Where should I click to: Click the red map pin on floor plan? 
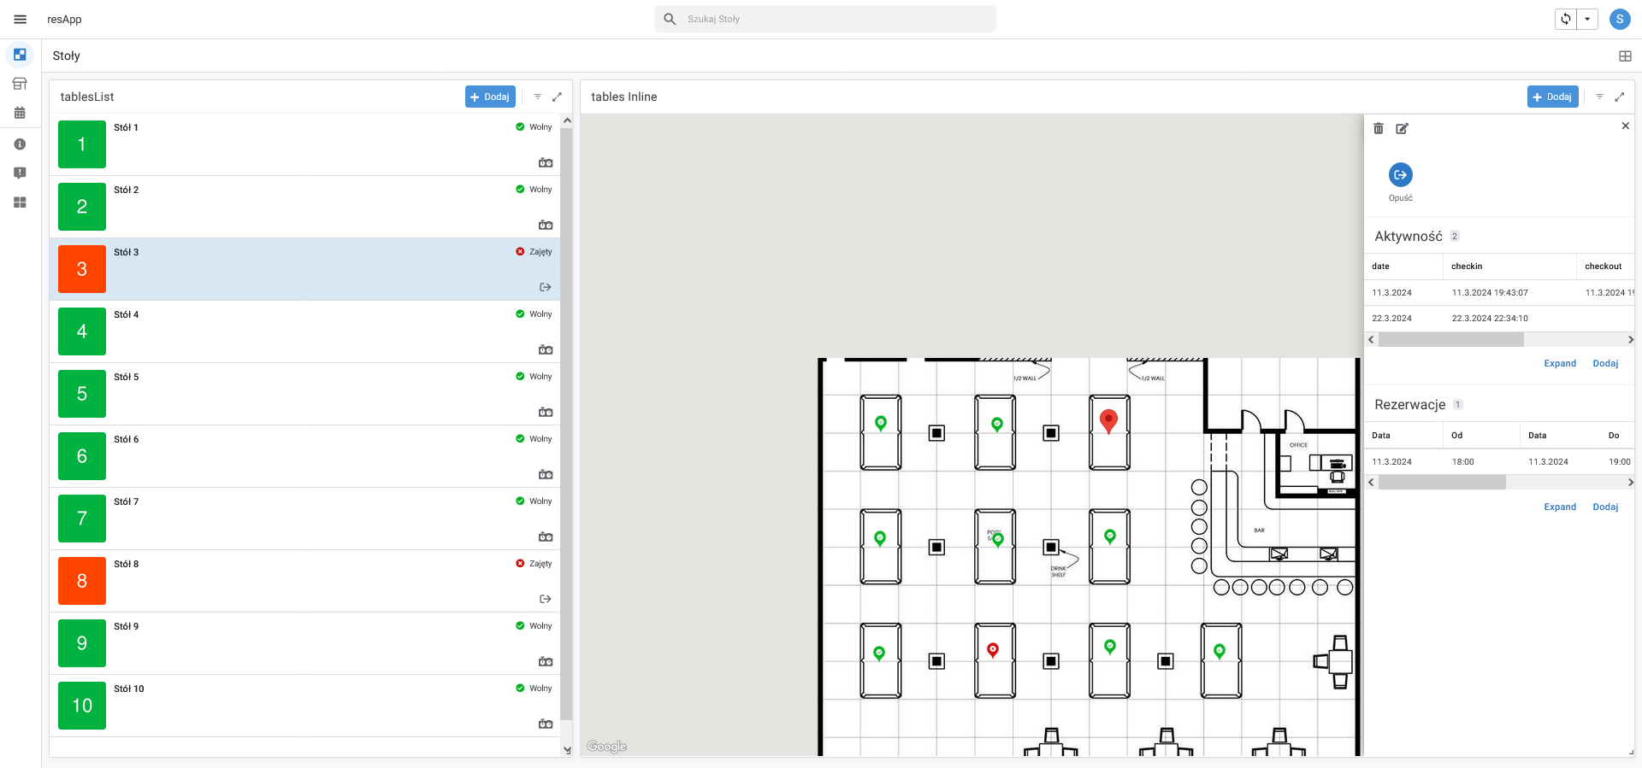(1108, 420)
